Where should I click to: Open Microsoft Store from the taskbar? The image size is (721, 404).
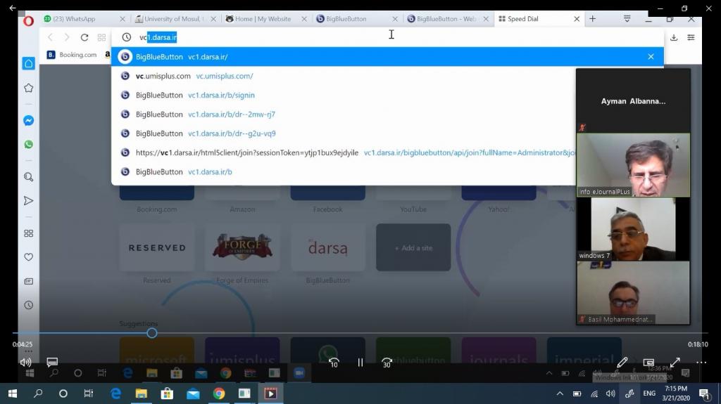[167, 393]
